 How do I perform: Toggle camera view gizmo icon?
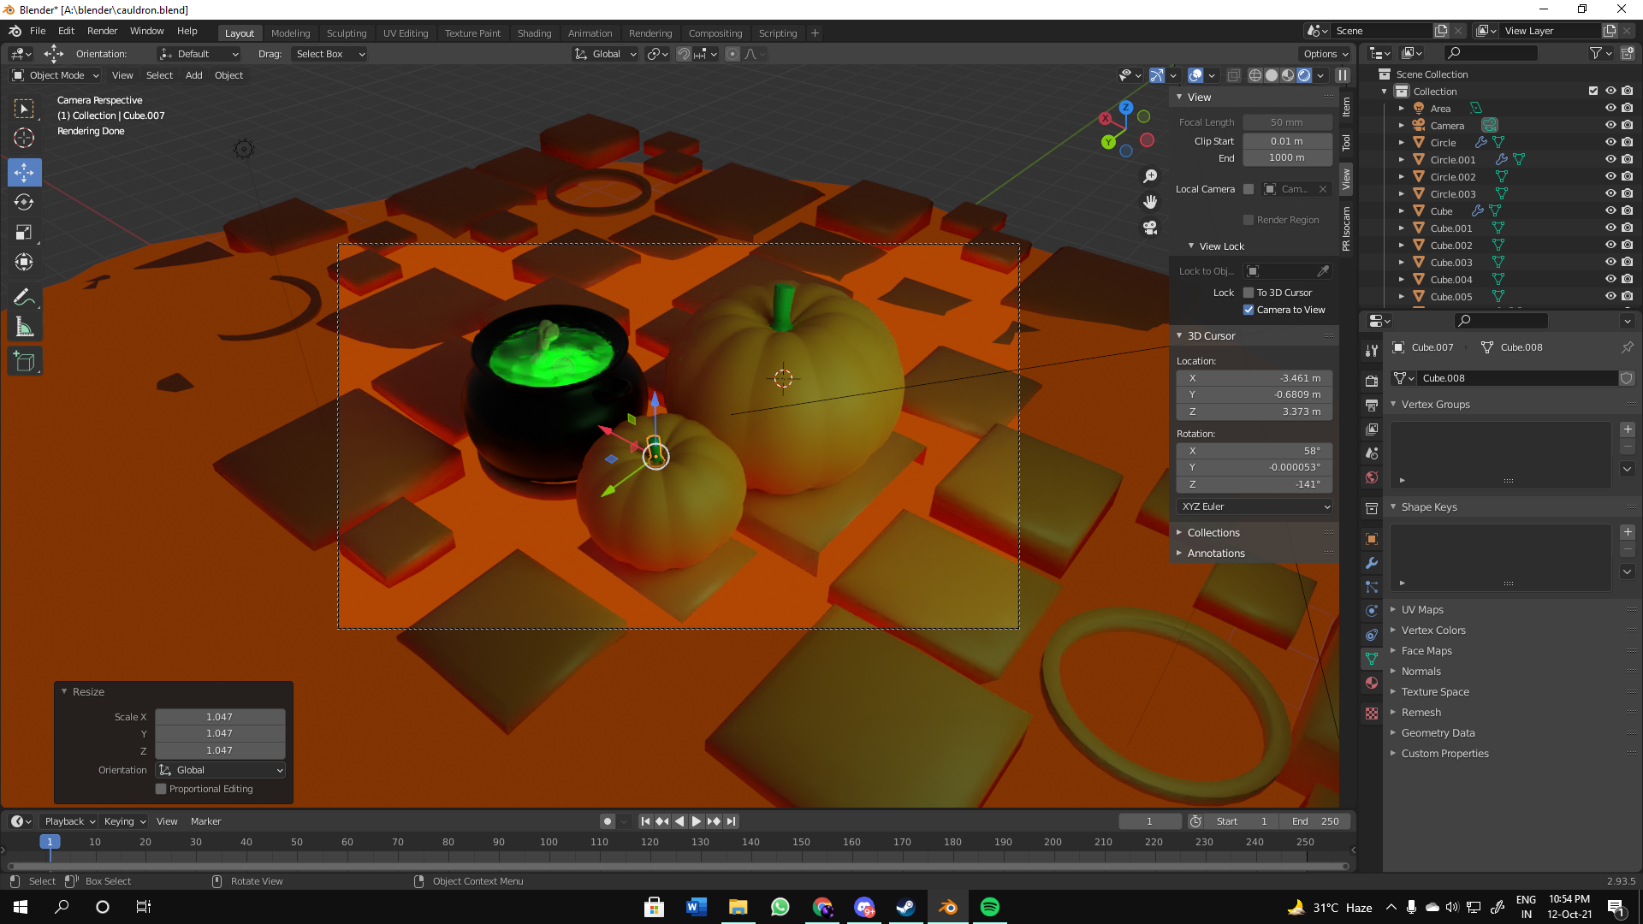[x=1150, y=228]
